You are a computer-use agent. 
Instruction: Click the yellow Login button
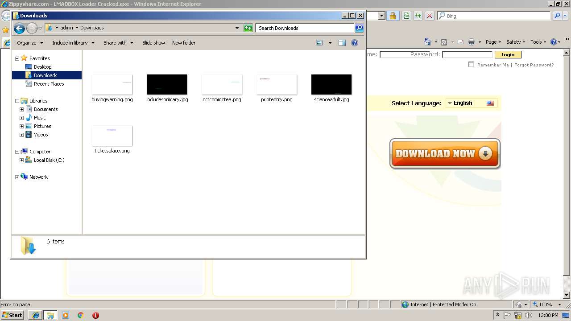pos(508,54)
